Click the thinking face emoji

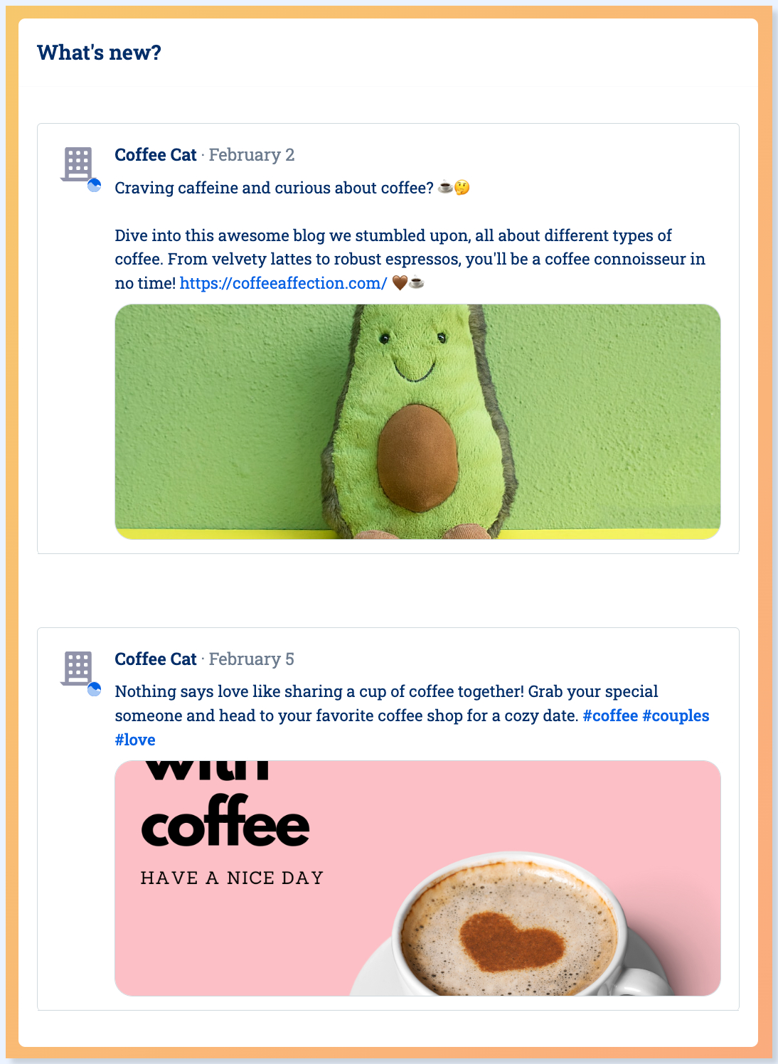(462, 188)
